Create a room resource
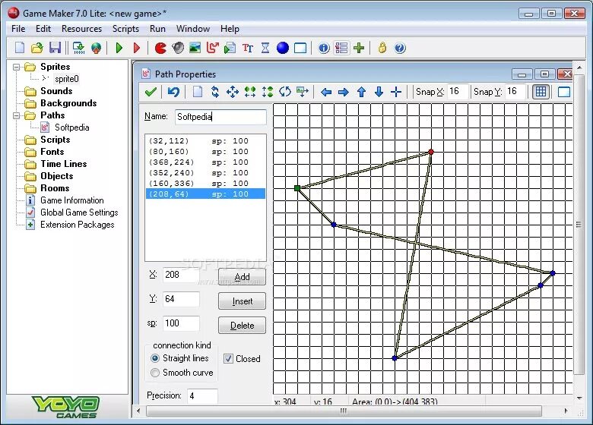593x425 pixels. [x=300, y=48]
